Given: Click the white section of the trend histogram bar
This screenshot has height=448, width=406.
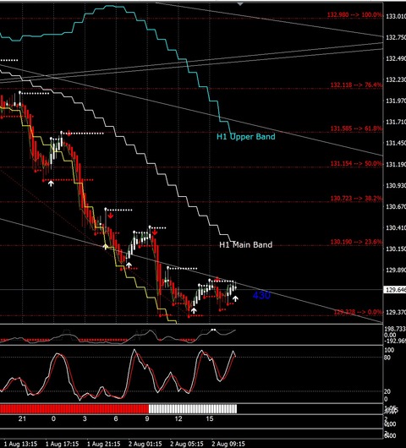Looking at the screenshot, I should (x=193, y=409).
